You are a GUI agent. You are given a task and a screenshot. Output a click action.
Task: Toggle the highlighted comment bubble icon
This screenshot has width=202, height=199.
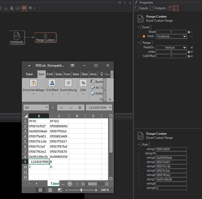pyautogui.click(x=24, y=8)
